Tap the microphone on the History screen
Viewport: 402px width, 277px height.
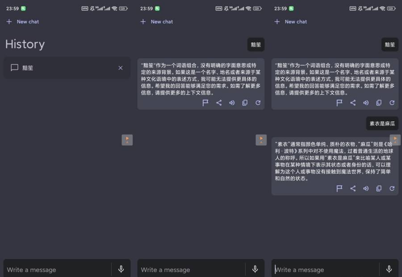121,269
